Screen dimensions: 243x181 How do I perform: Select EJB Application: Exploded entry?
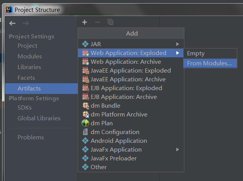tap(131, 88)
